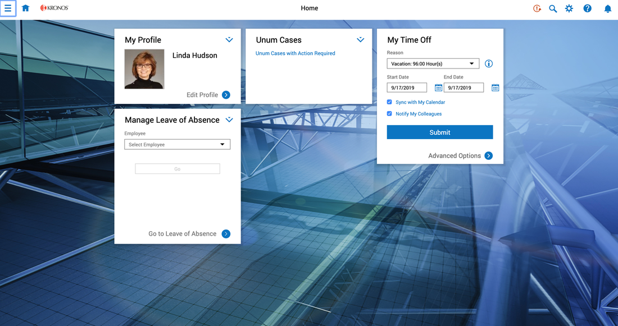The width and height of the screenshot is (618, 326).
Task: Open the settings gear icon
Action: click(x=569, y=8)
